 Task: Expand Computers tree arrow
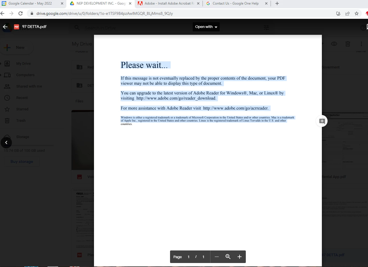pyautogui.click(x=1, y=75)
